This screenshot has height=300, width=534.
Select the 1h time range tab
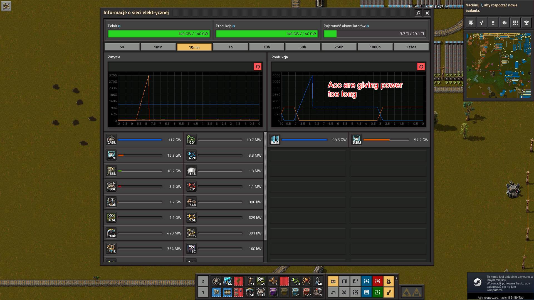click(230, 47)
